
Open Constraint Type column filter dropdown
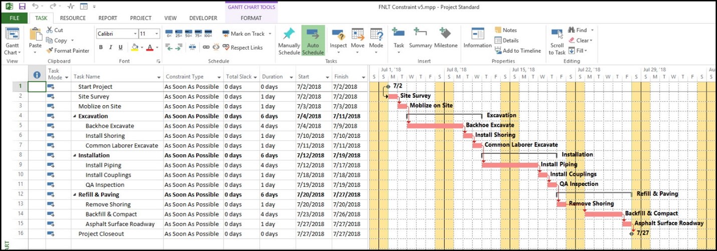[x=219, y=77]
